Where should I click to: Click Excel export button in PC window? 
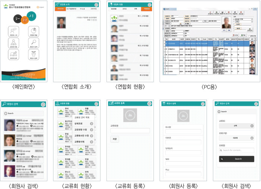[x=244, y=35]
